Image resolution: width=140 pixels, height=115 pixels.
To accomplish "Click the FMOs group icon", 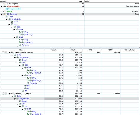I will [x=5, y=11].
